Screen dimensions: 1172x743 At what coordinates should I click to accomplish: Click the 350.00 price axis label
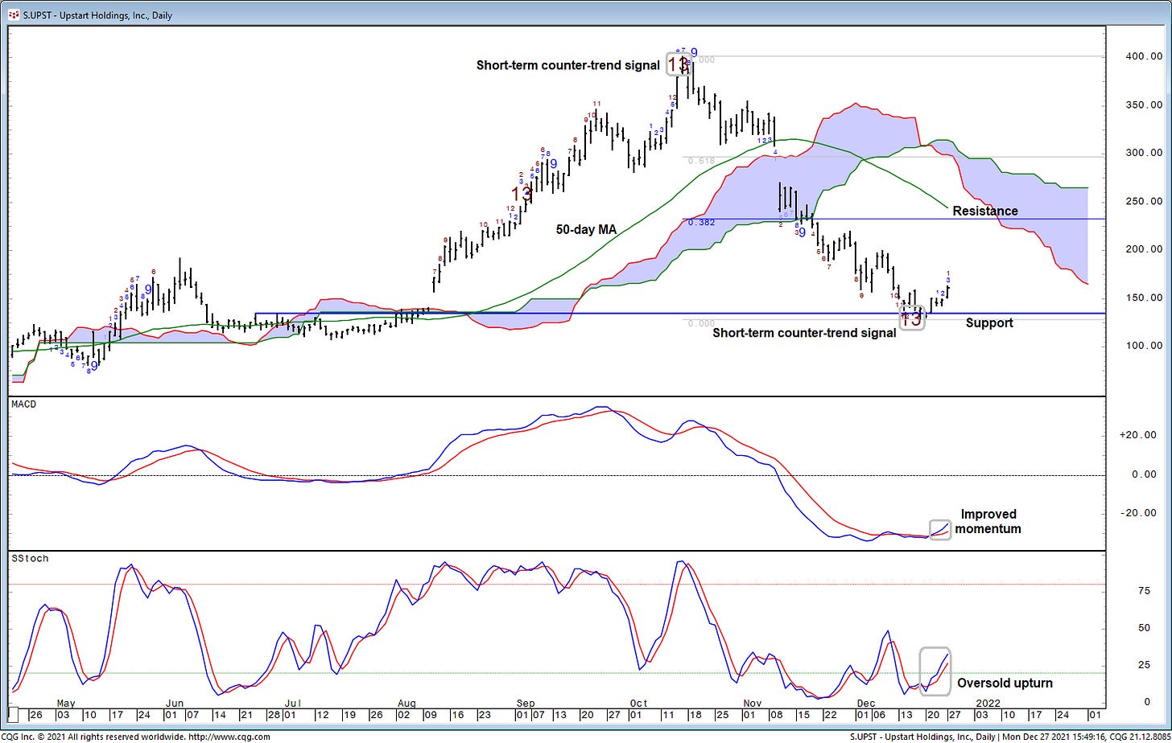[1145, 105]
